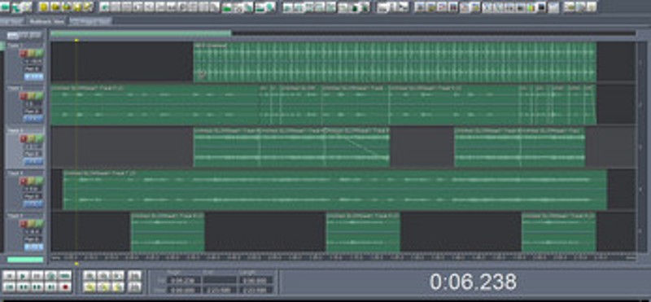This screenshot has width=651, height=302.
Task: Start playback with the green Play button
Action: point(24,275)
